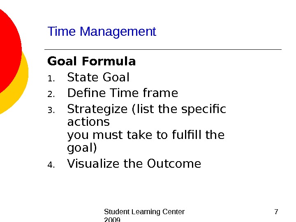The width and height of the screenshot is (296, 222).
Task: Click the "Visualize the Outcome" list item
Action: (134, 164)
